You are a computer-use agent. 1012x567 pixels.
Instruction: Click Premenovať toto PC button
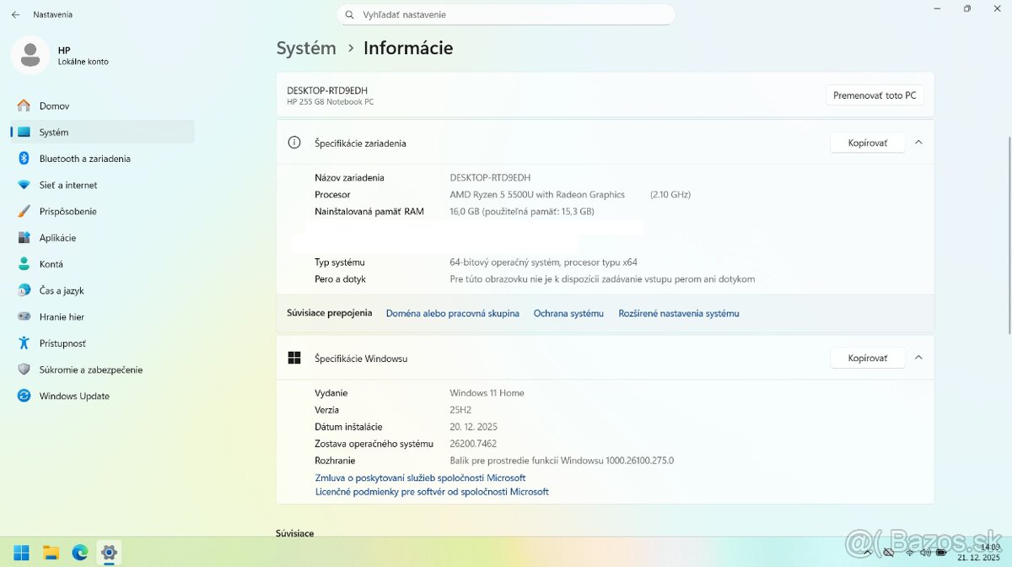[874, 95]
